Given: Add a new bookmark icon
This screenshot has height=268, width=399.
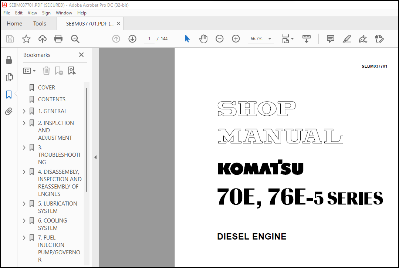Looking at the screenshot, I should tap(59, 71).
